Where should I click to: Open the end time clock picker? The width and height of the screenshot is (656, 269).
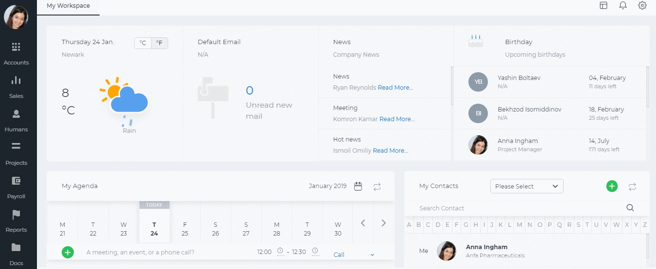[315, 251]
